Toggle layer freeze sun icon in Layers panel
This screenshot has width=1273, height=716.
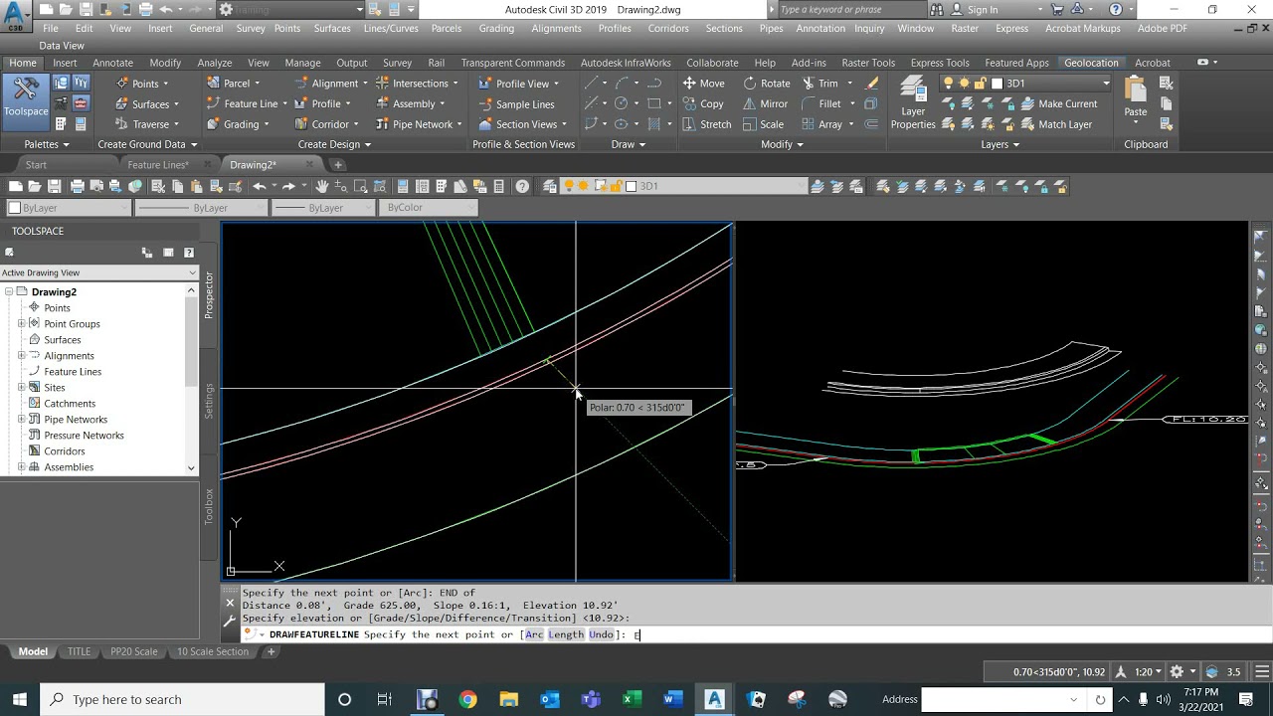pos(964,84)
